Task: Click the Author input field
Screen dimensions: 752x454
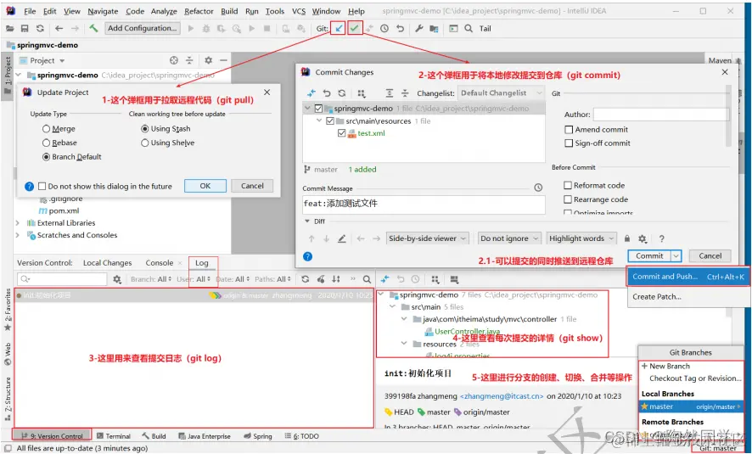Action: pyautogui.click(x=660, y=114)
